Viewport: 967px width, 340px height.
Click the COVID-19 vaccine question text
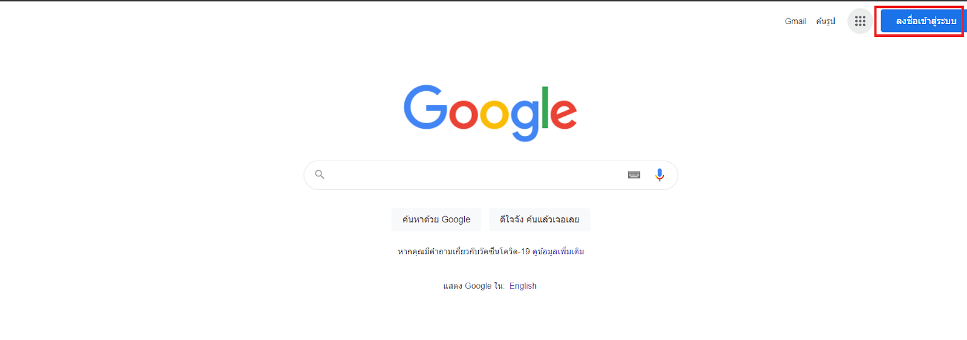[x=464, y=251]
